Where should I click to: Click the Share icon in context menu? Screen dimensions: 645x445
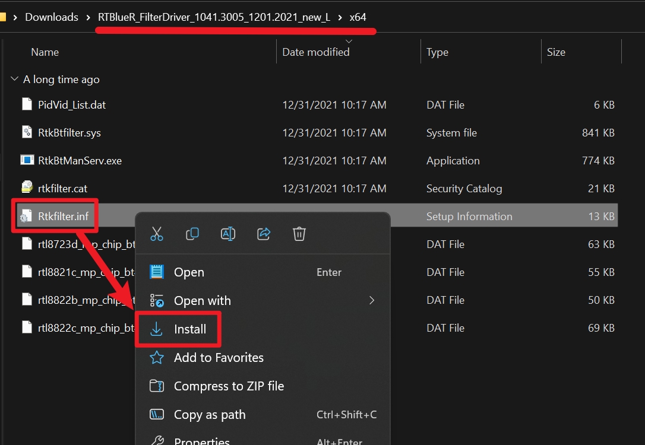click(x=264, y=234)
